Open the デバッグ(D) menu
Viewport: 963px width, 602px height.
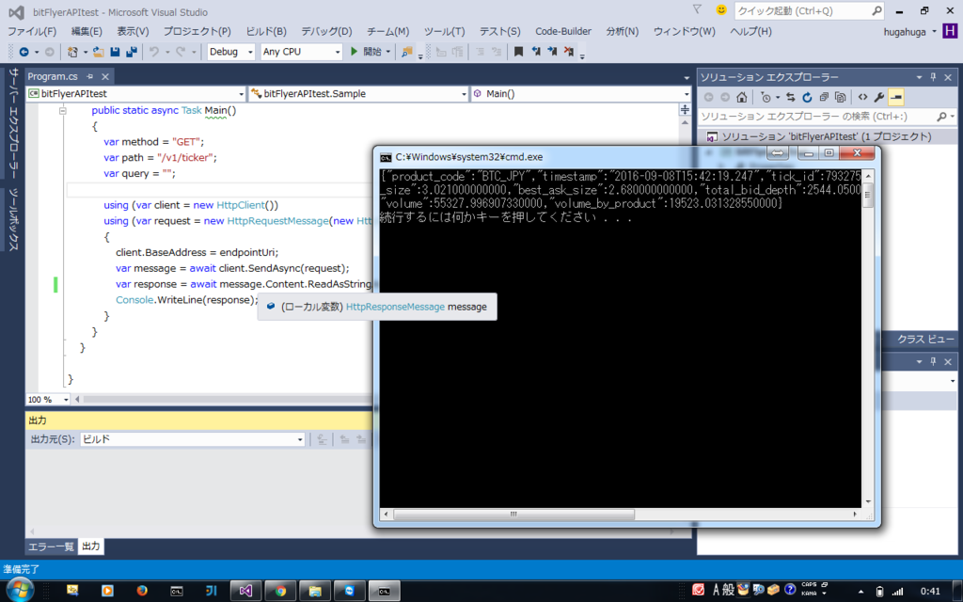coord(326,31)
